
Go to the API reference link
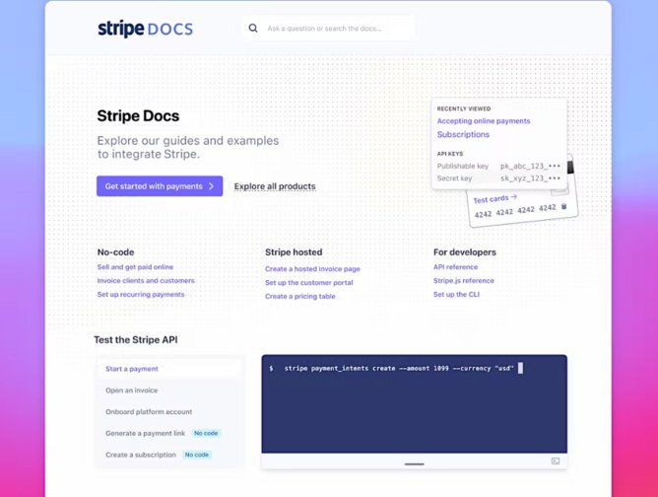(455, 267)
